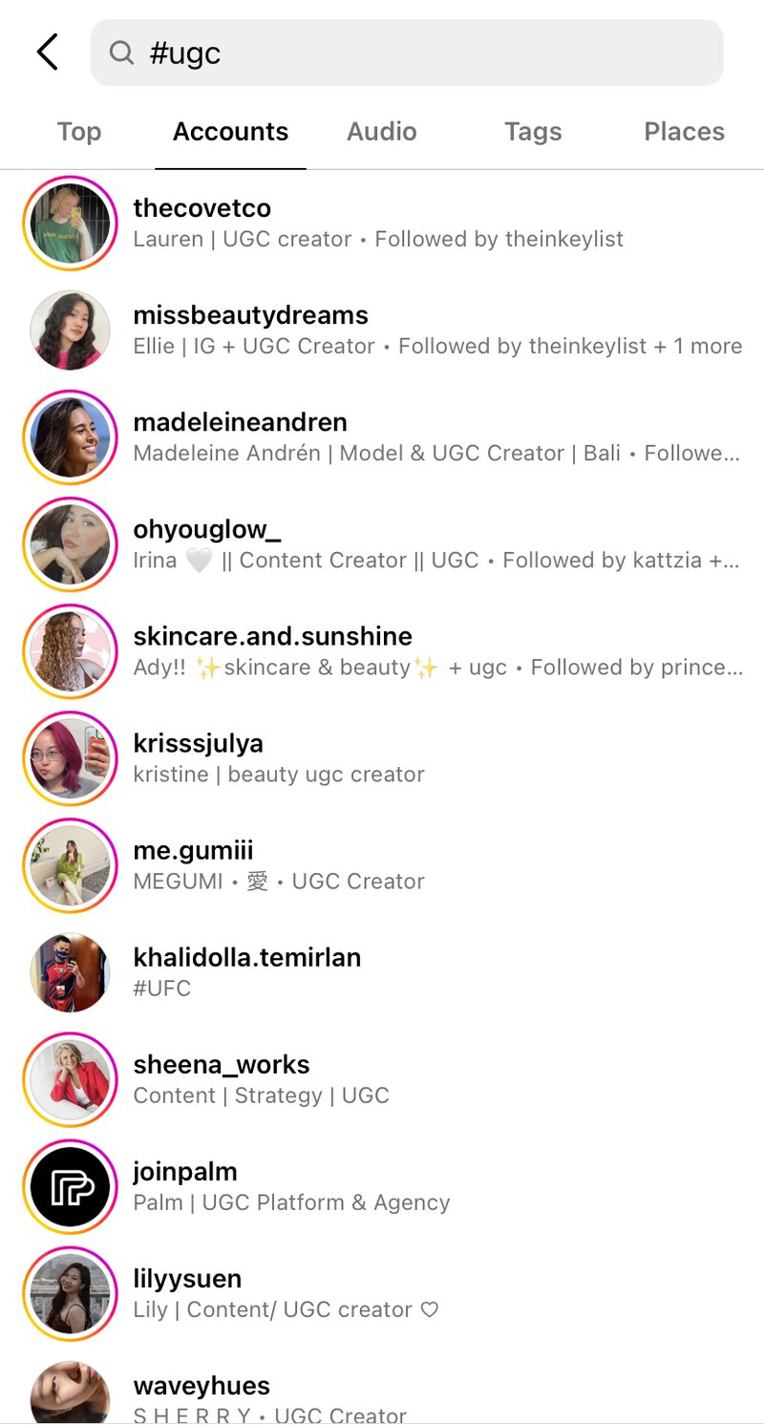
Task: Select the Accounts tab
Action: 230,132
